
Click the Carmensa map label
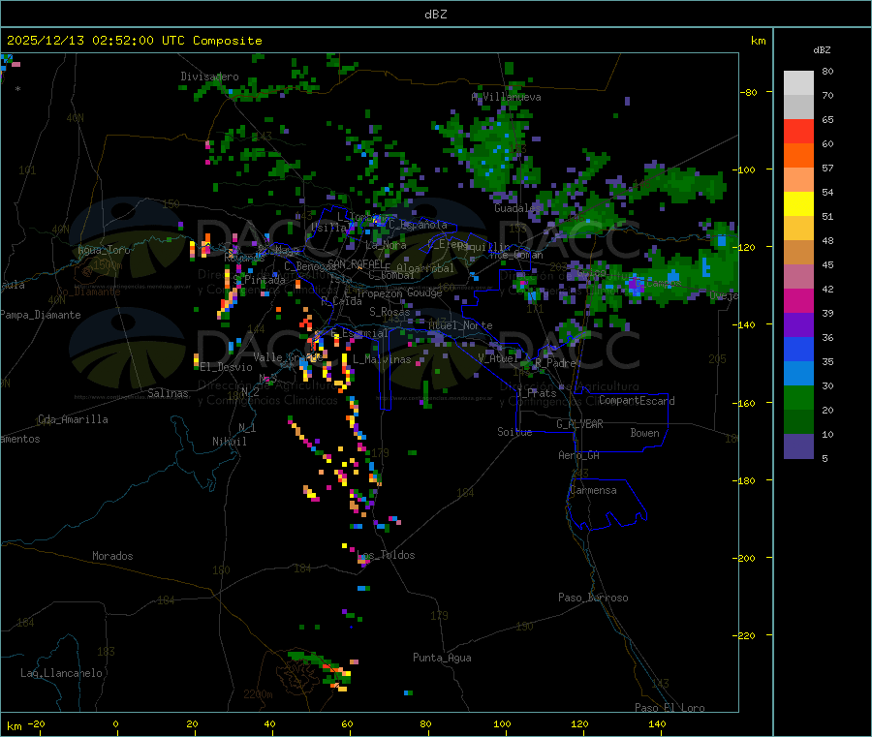coord(593,490)
